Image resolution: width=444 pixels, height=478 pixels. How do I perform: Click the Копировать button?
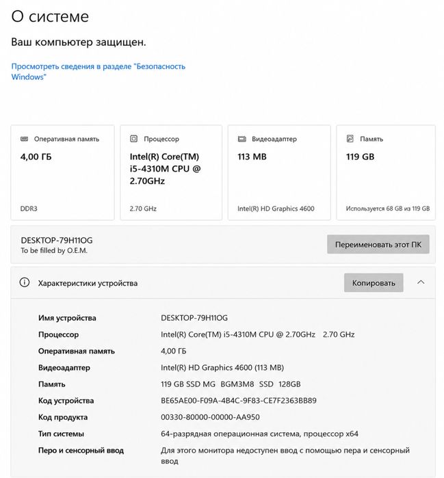374,283
